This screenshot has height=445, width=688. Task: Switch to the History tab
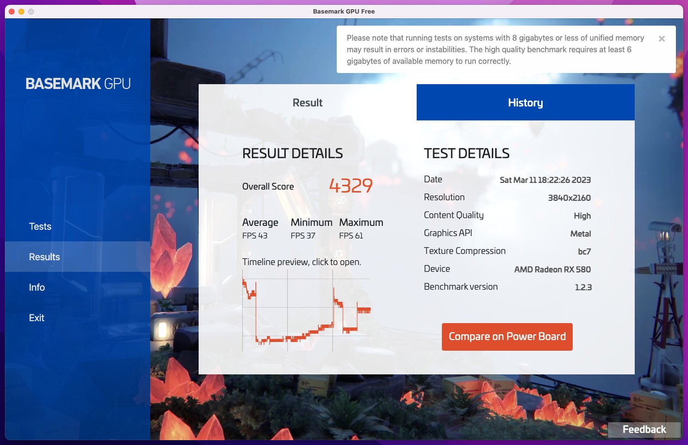tap(526, 103)
